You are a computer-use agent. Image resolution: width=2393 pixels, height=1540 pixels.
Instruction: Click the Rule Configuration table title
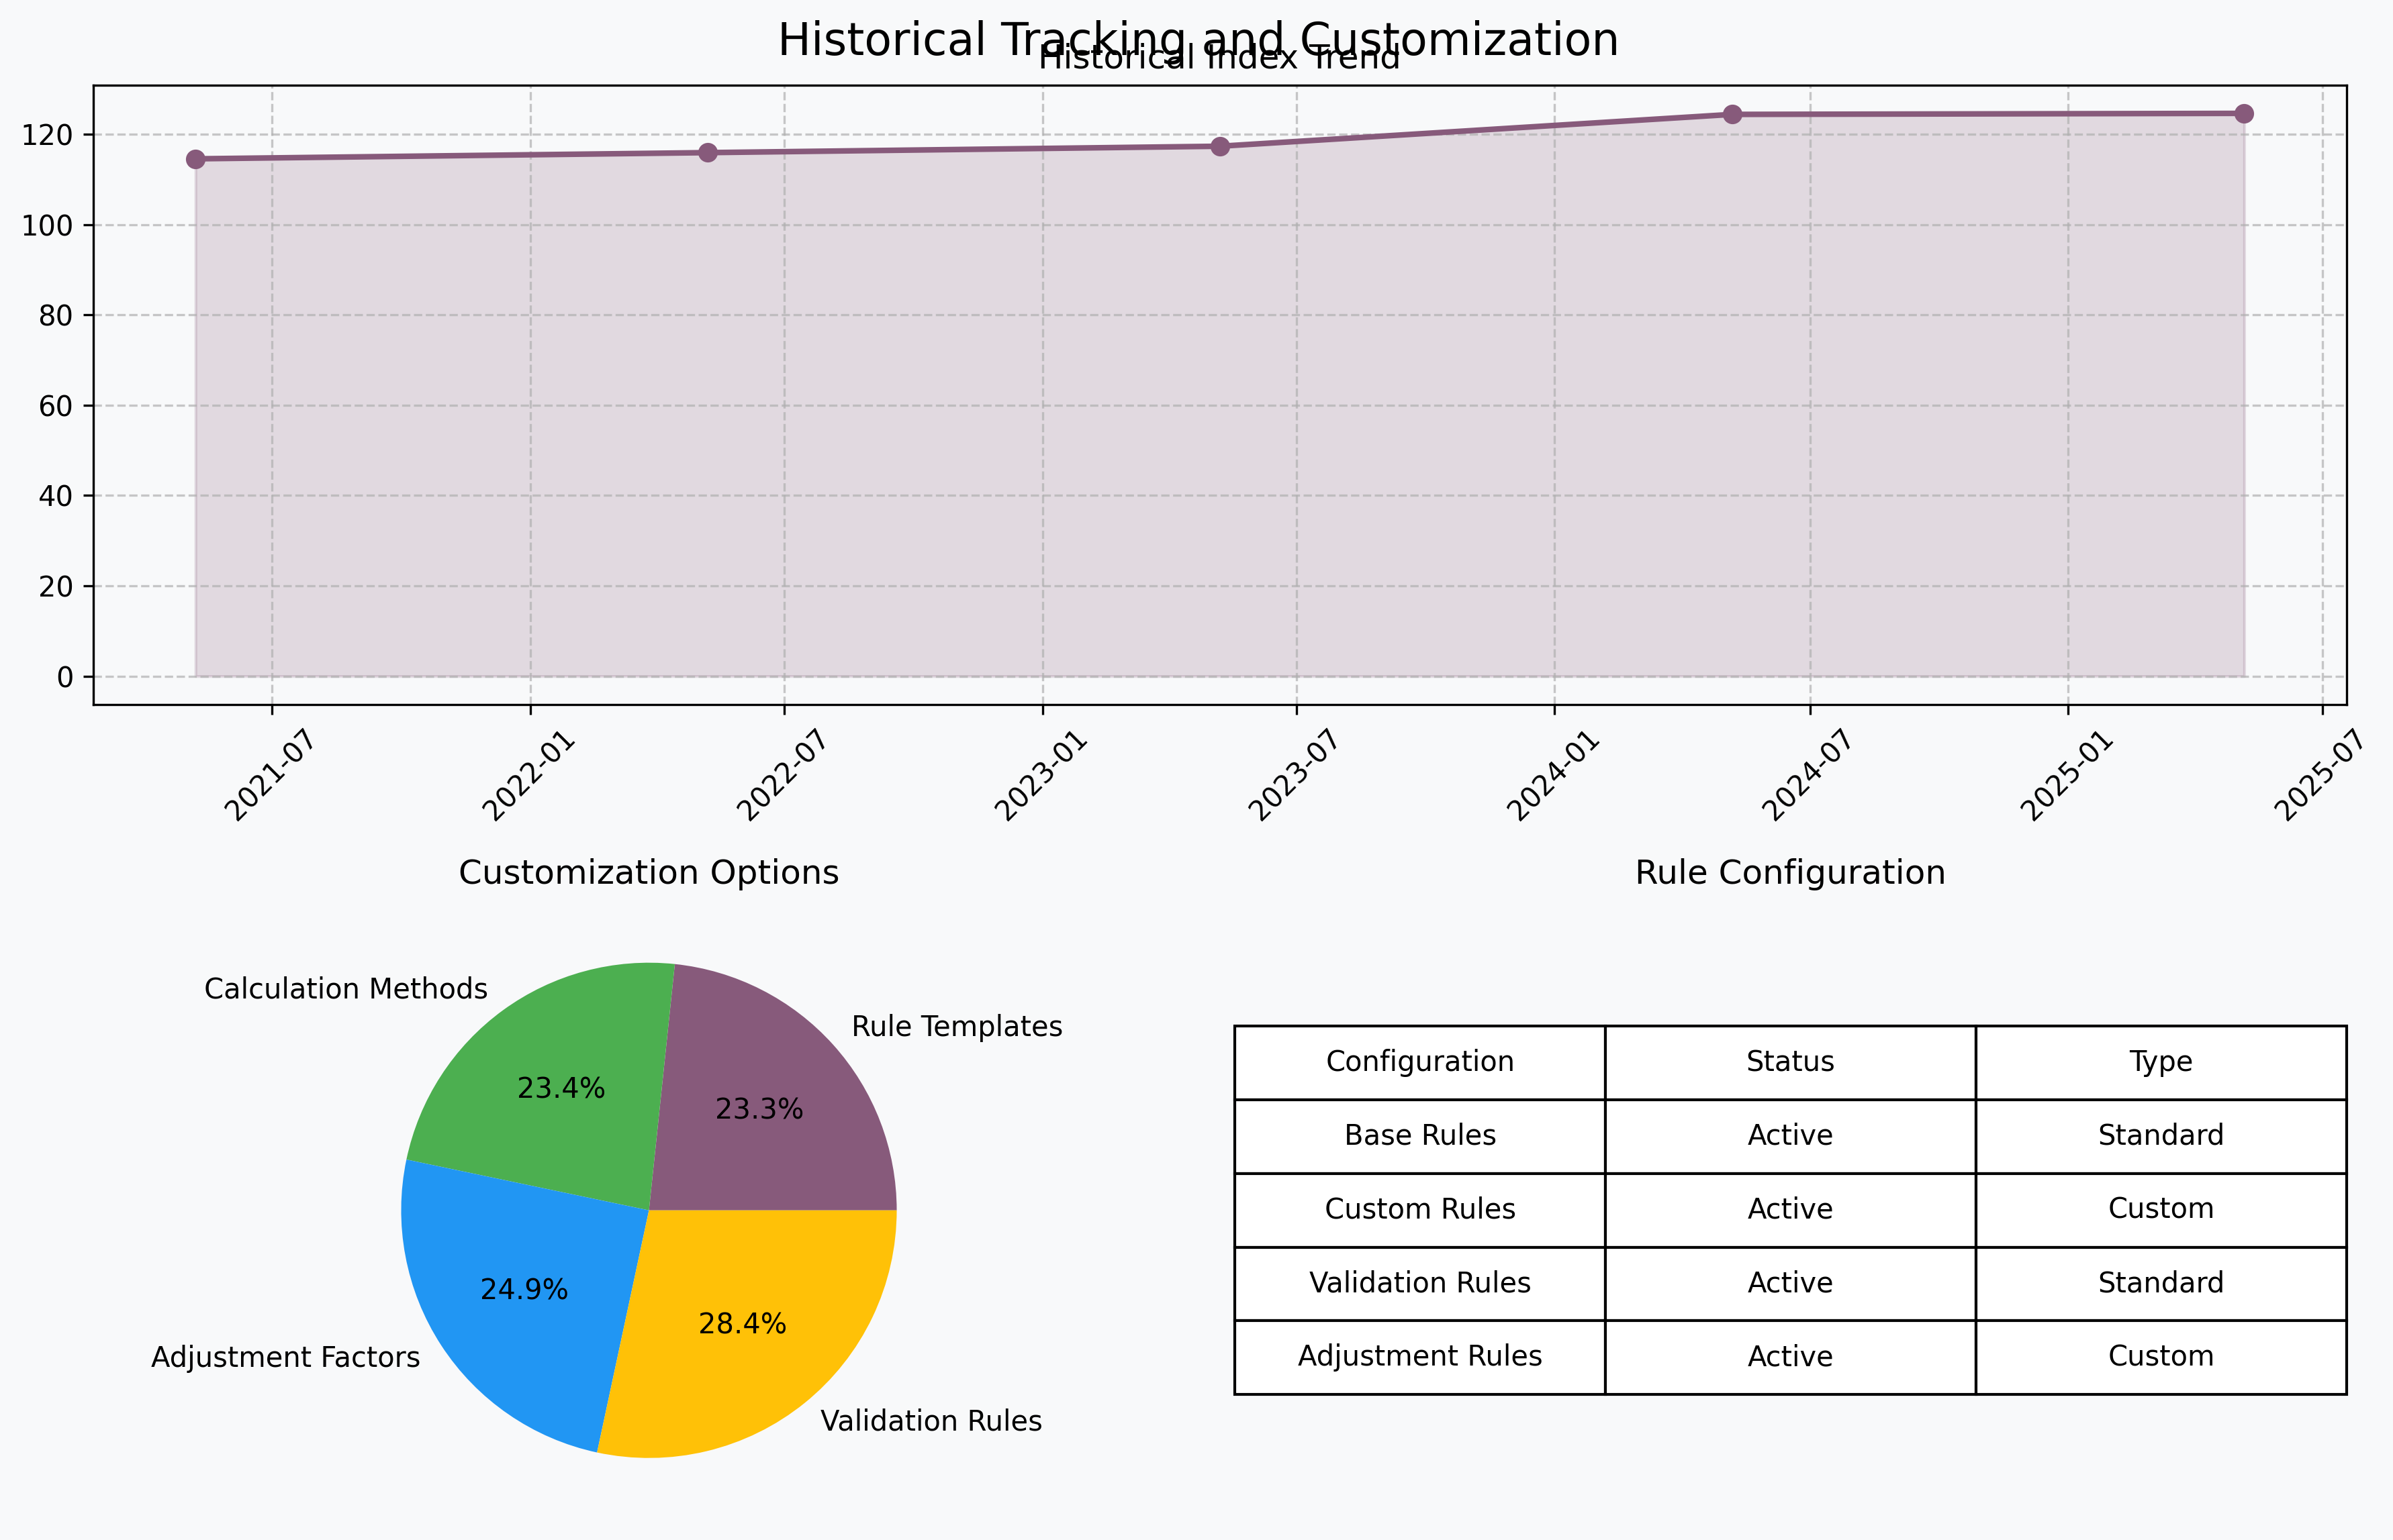point(1790,873)
